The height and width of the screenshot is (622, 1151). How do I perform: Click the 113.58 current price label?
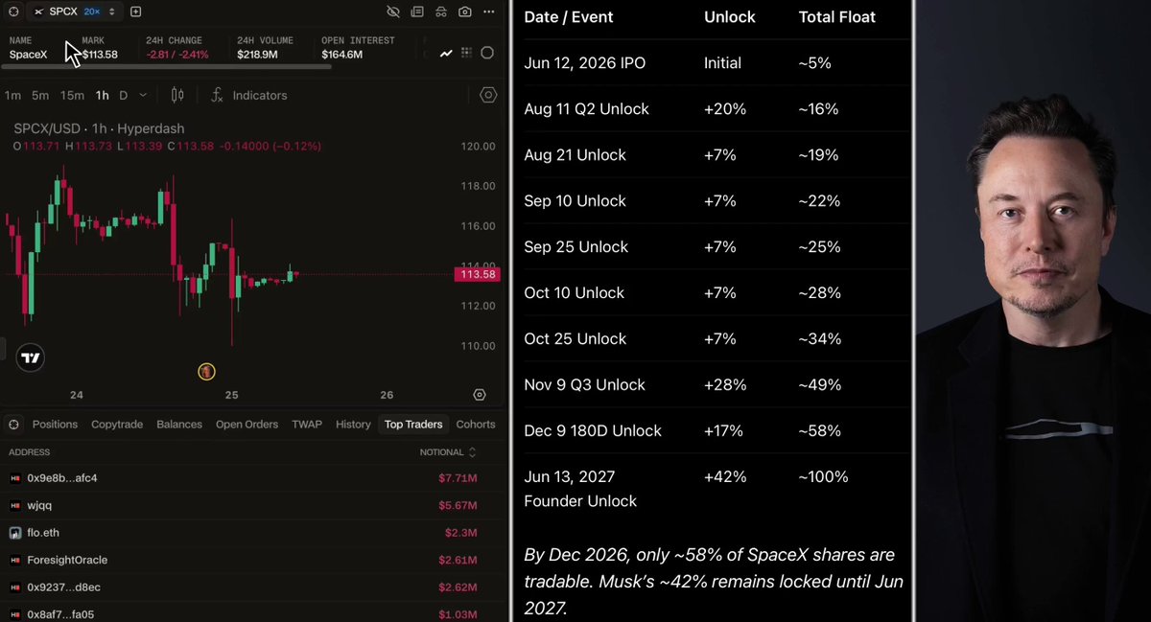pos(478,274)
